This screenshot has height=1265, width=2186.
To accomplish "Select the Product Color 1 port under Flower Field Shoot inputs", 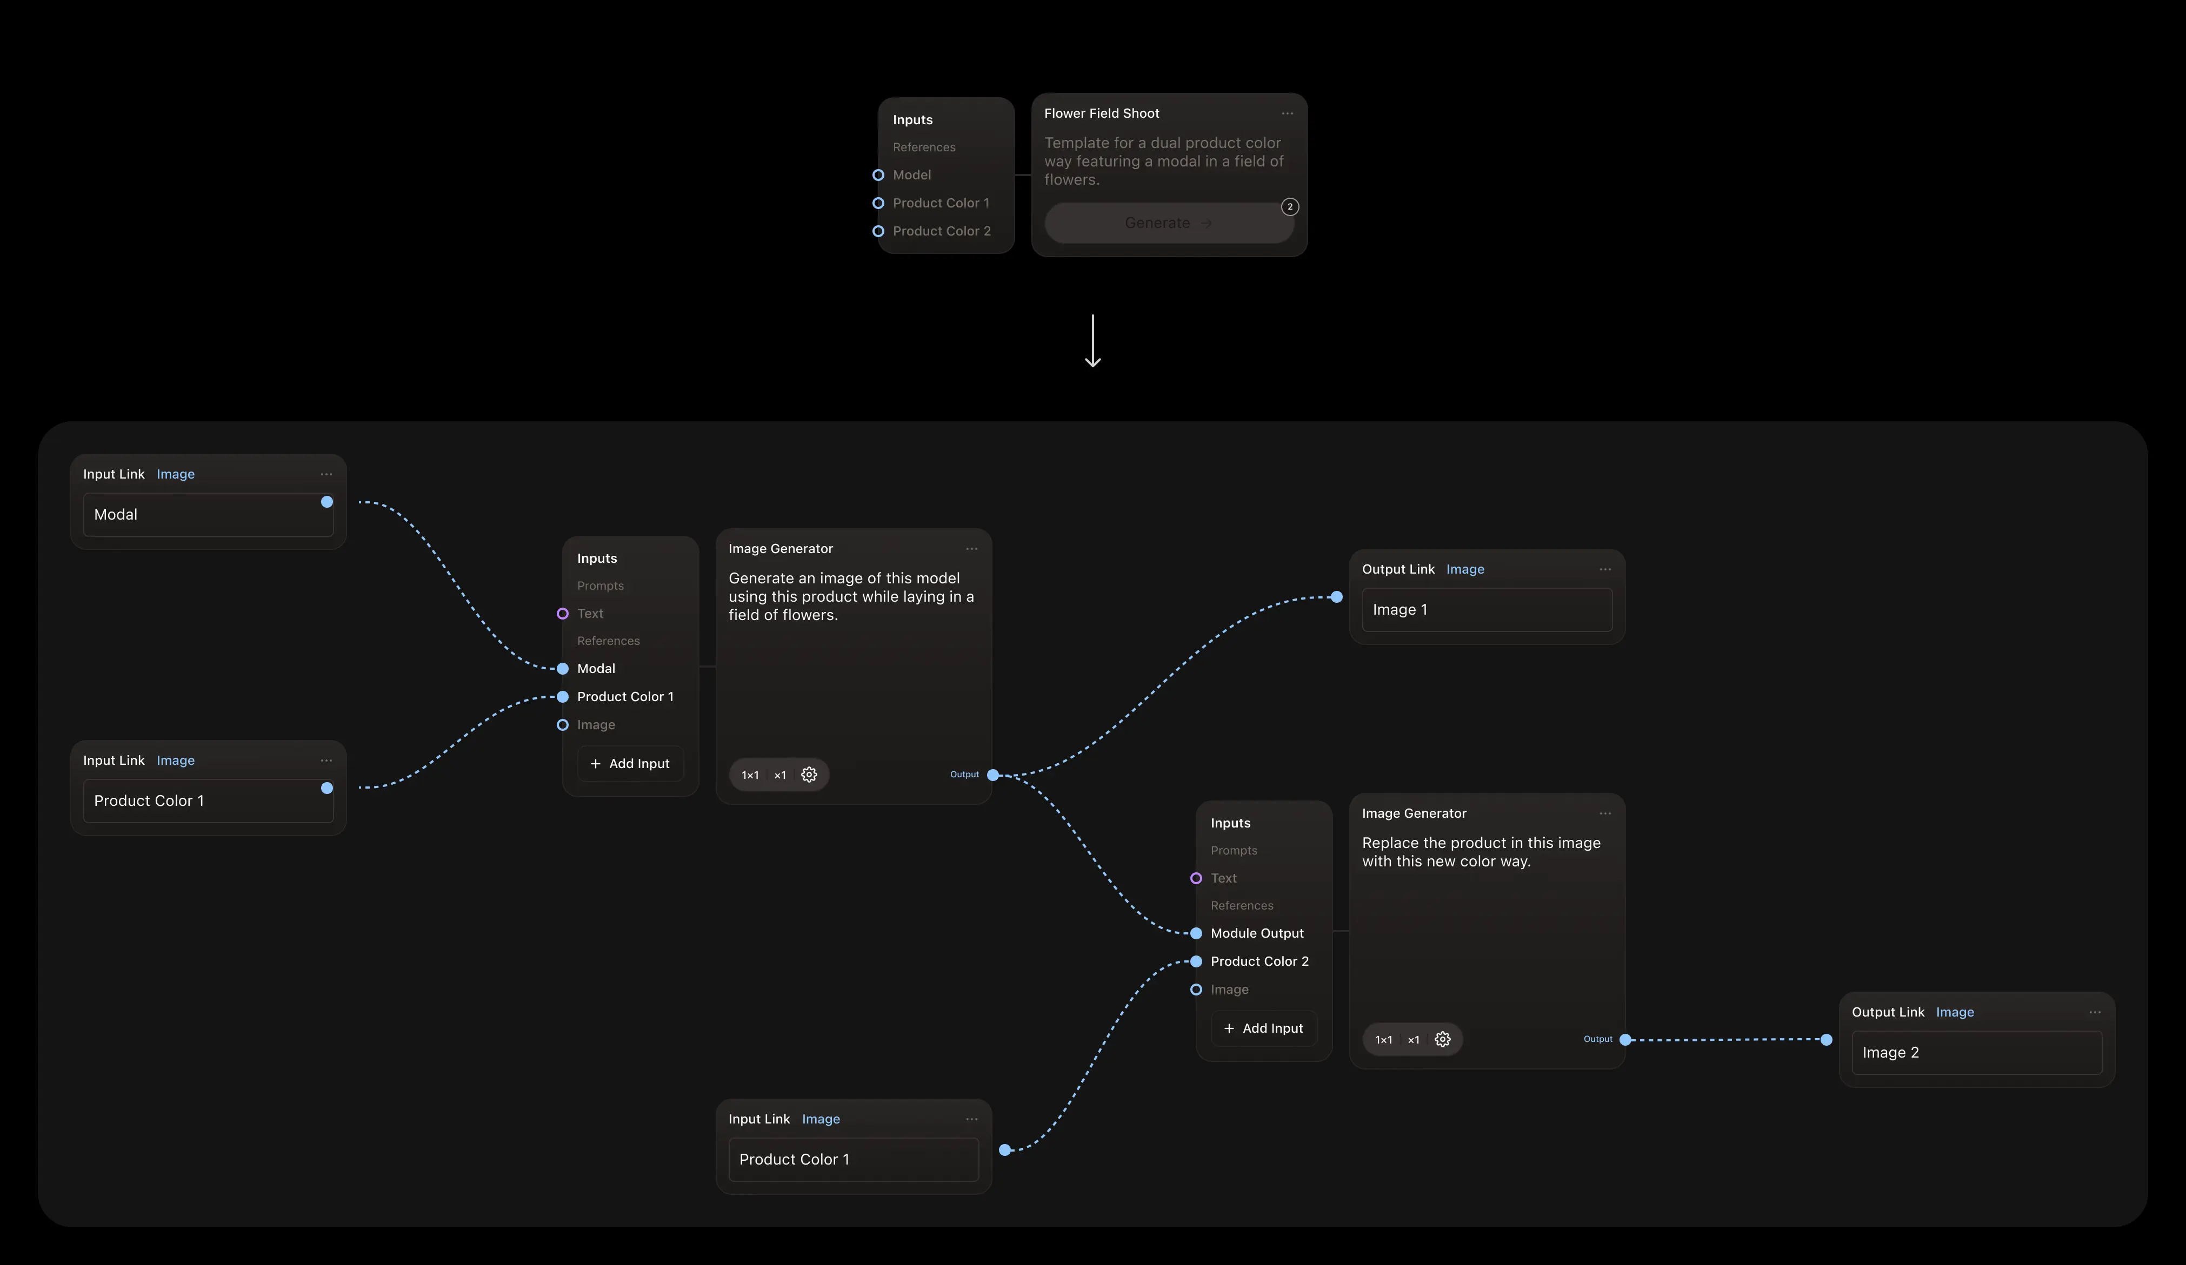I will point(878,203).
